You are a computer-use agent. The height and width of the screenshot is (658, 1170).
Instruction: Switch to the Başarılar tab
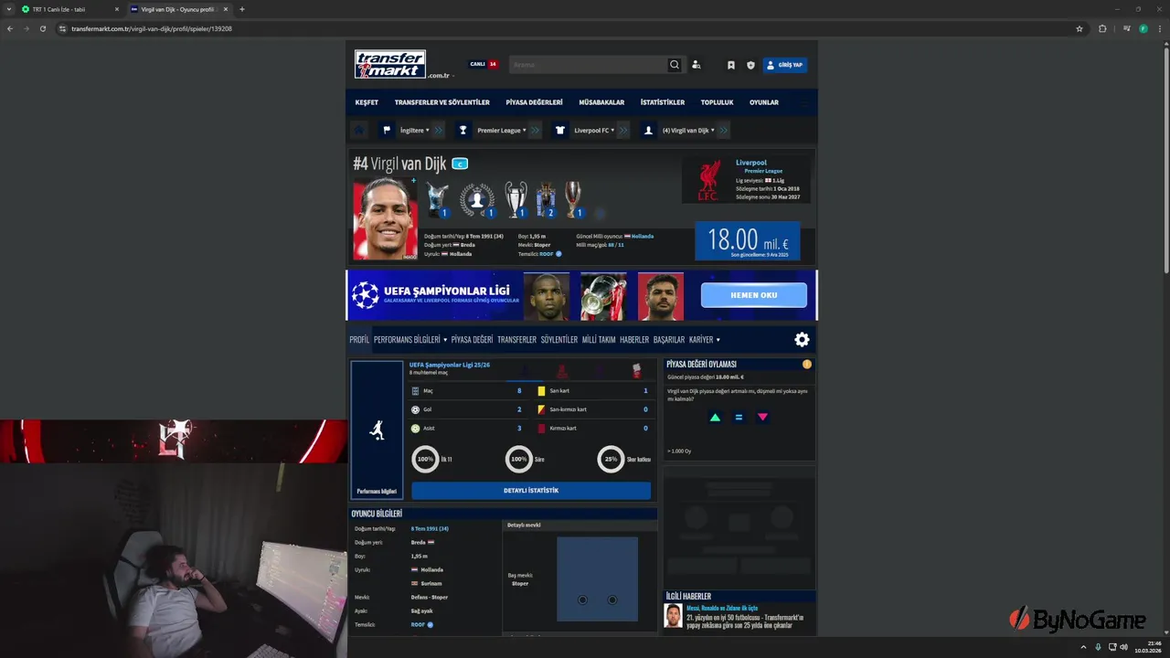(669, 340)
